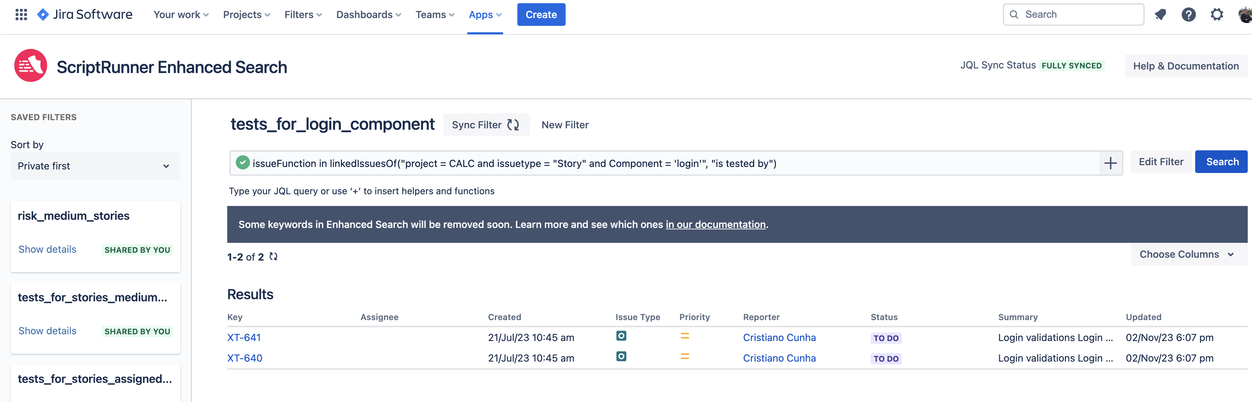Screen dimensions: 1252x402
Task: Click the issue type icon for XT-641
Action: (621, 336)
